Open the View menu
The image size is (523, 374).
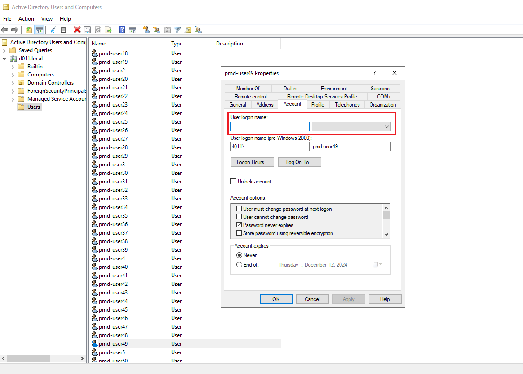click(x=47, y=19)
